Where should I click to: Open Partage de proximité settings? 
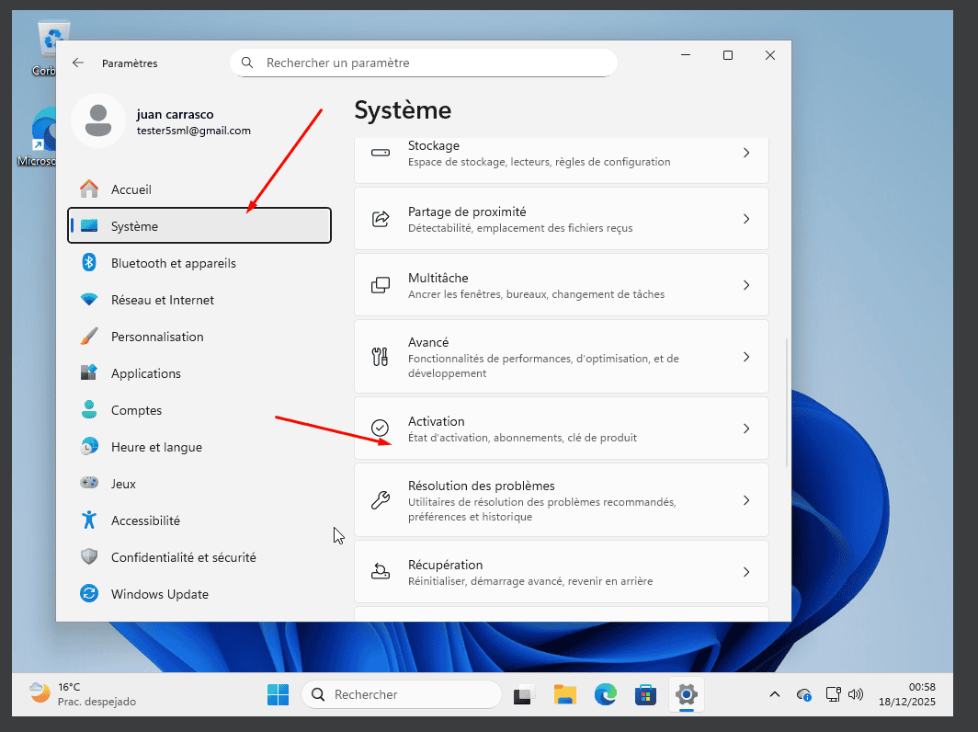coord(561,218)
